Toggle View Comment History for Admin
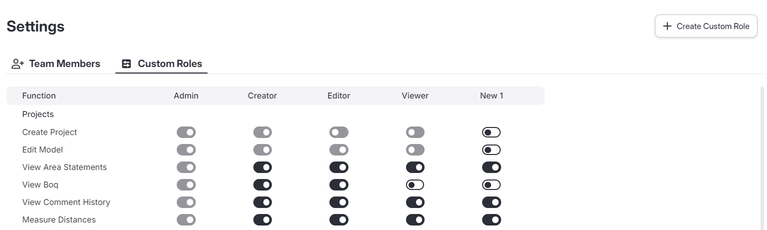Image resolution: width=767 pixels, height=230 pixels. tap(186, 202)
